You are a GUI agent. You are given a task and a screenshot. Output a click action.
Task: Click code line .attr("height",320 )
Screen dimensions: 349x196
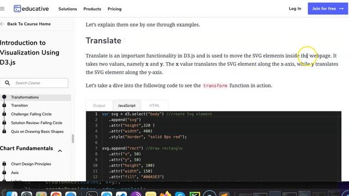(131, 125)
